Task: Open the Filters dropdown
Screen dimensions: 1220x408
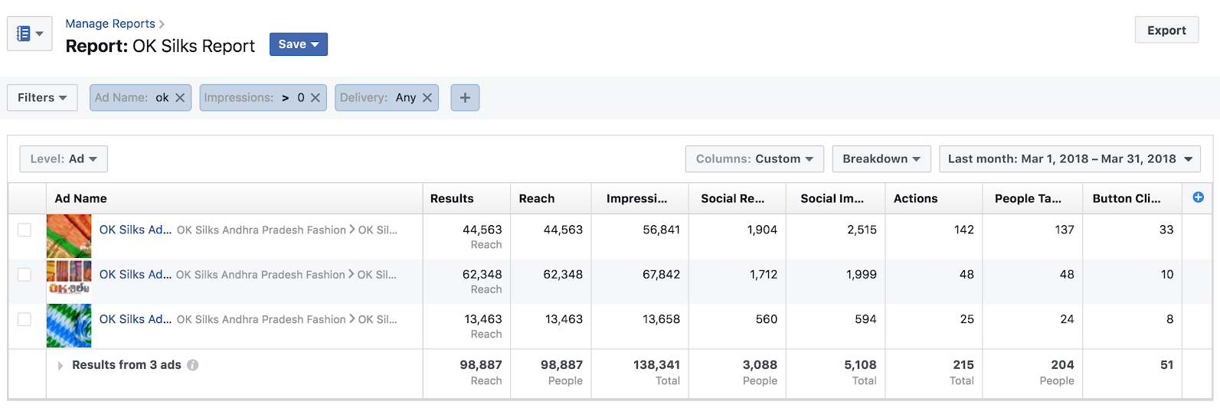Action: [42, 98]
